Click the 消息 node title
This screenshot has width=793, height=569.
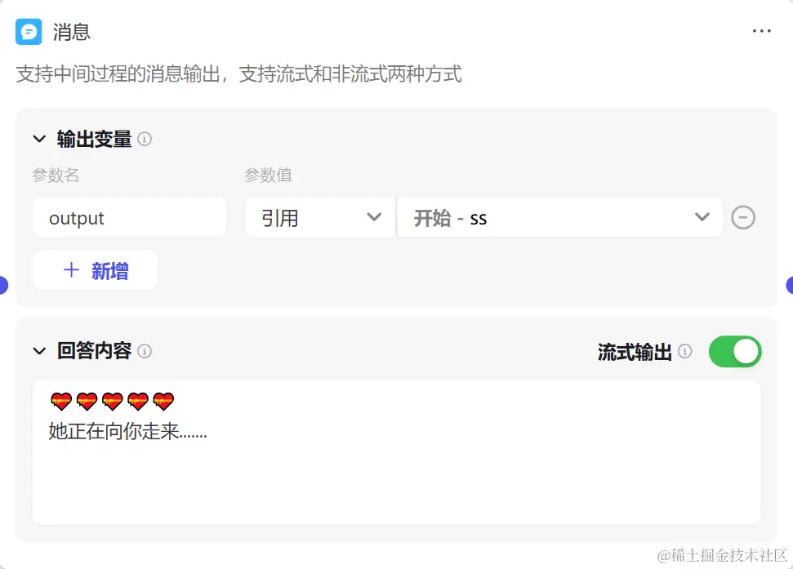(71, 33)
